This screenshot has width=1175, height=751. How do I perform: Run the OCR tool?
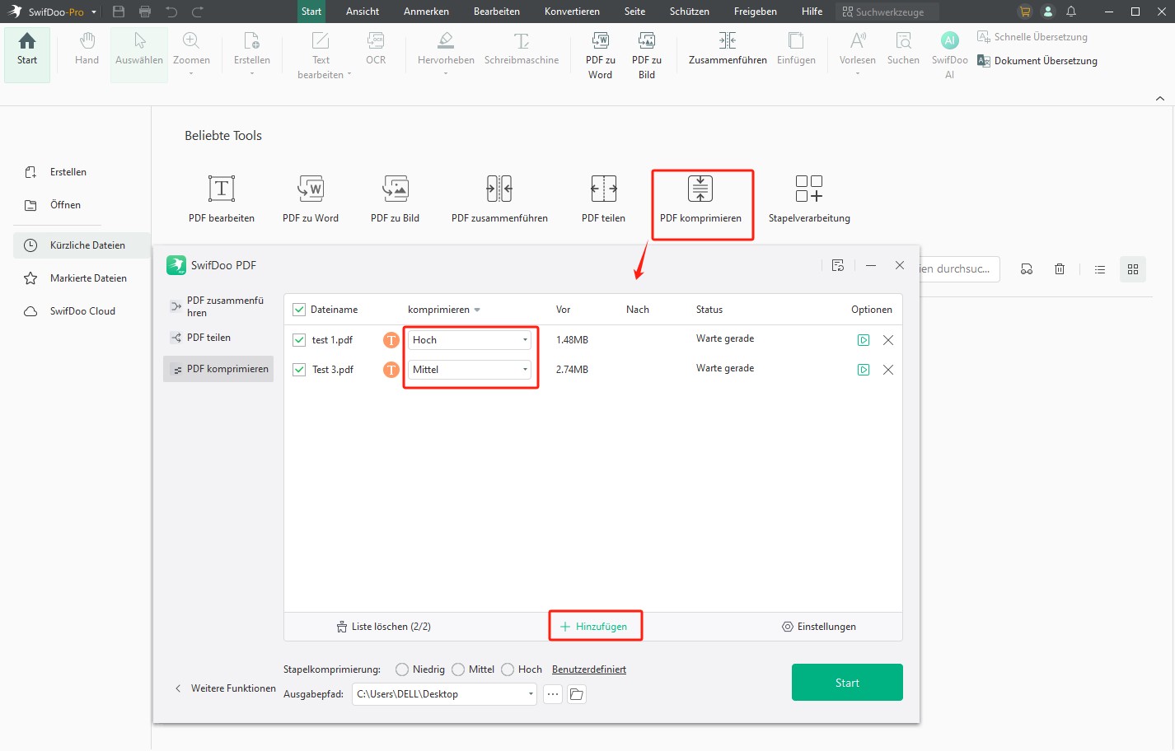(376, 49)
